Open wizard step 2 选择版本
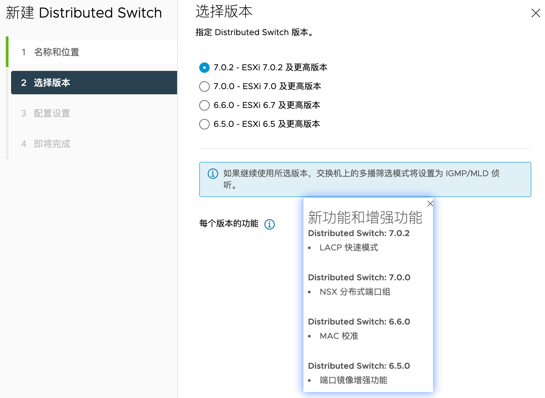Viewport: 545px width, 398px height. pyautogui.click(x=94, y=83)
